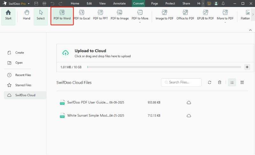
Task: Switch to the Edit tab
Action: click(x=89, y=4)
